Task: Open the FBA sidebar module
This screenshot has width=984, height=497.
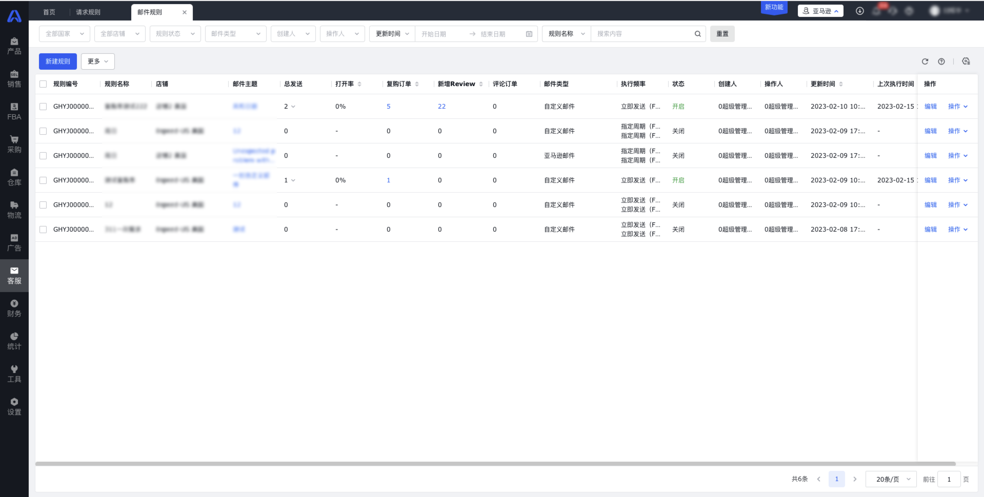Action: [14, 111]
